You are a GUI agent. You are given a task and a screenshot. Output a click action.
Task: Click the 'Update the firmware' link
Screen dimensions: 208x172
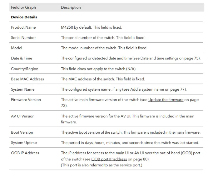[166, 100]
